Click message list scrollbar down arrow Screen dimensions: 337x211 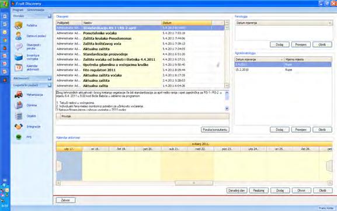[227, 85]
